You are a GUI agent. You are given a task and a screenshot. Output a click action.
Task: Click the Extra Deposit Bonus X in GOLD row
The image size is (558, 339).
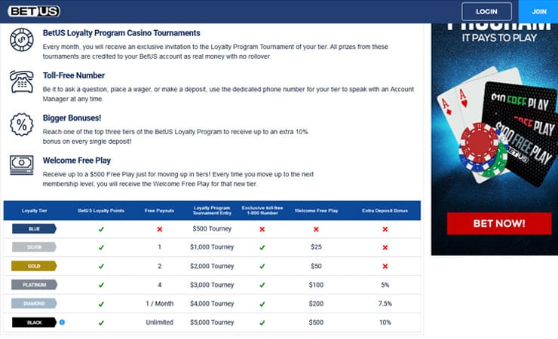385,266
